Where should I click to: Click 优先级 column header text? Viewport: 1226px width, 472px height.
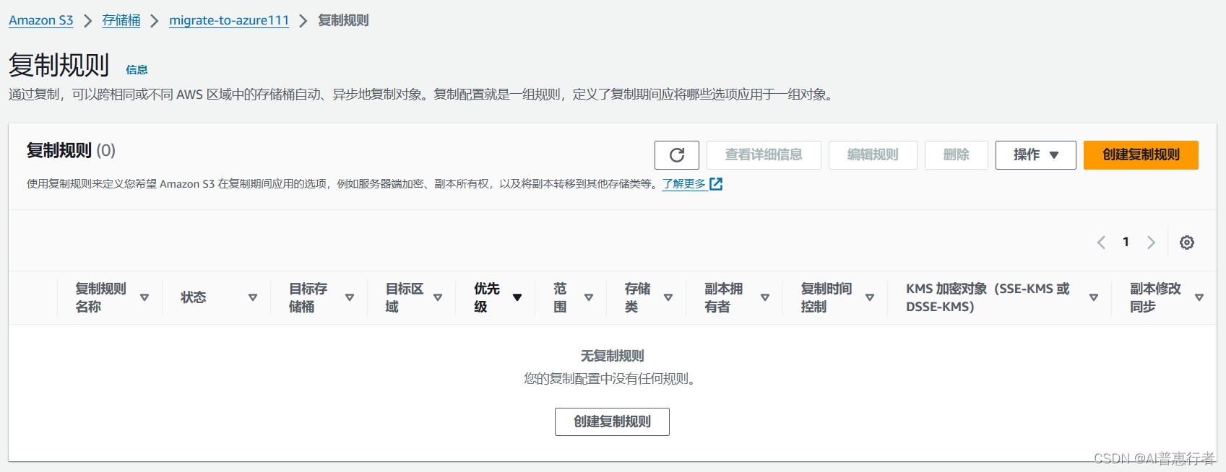[x=487, y=297]
